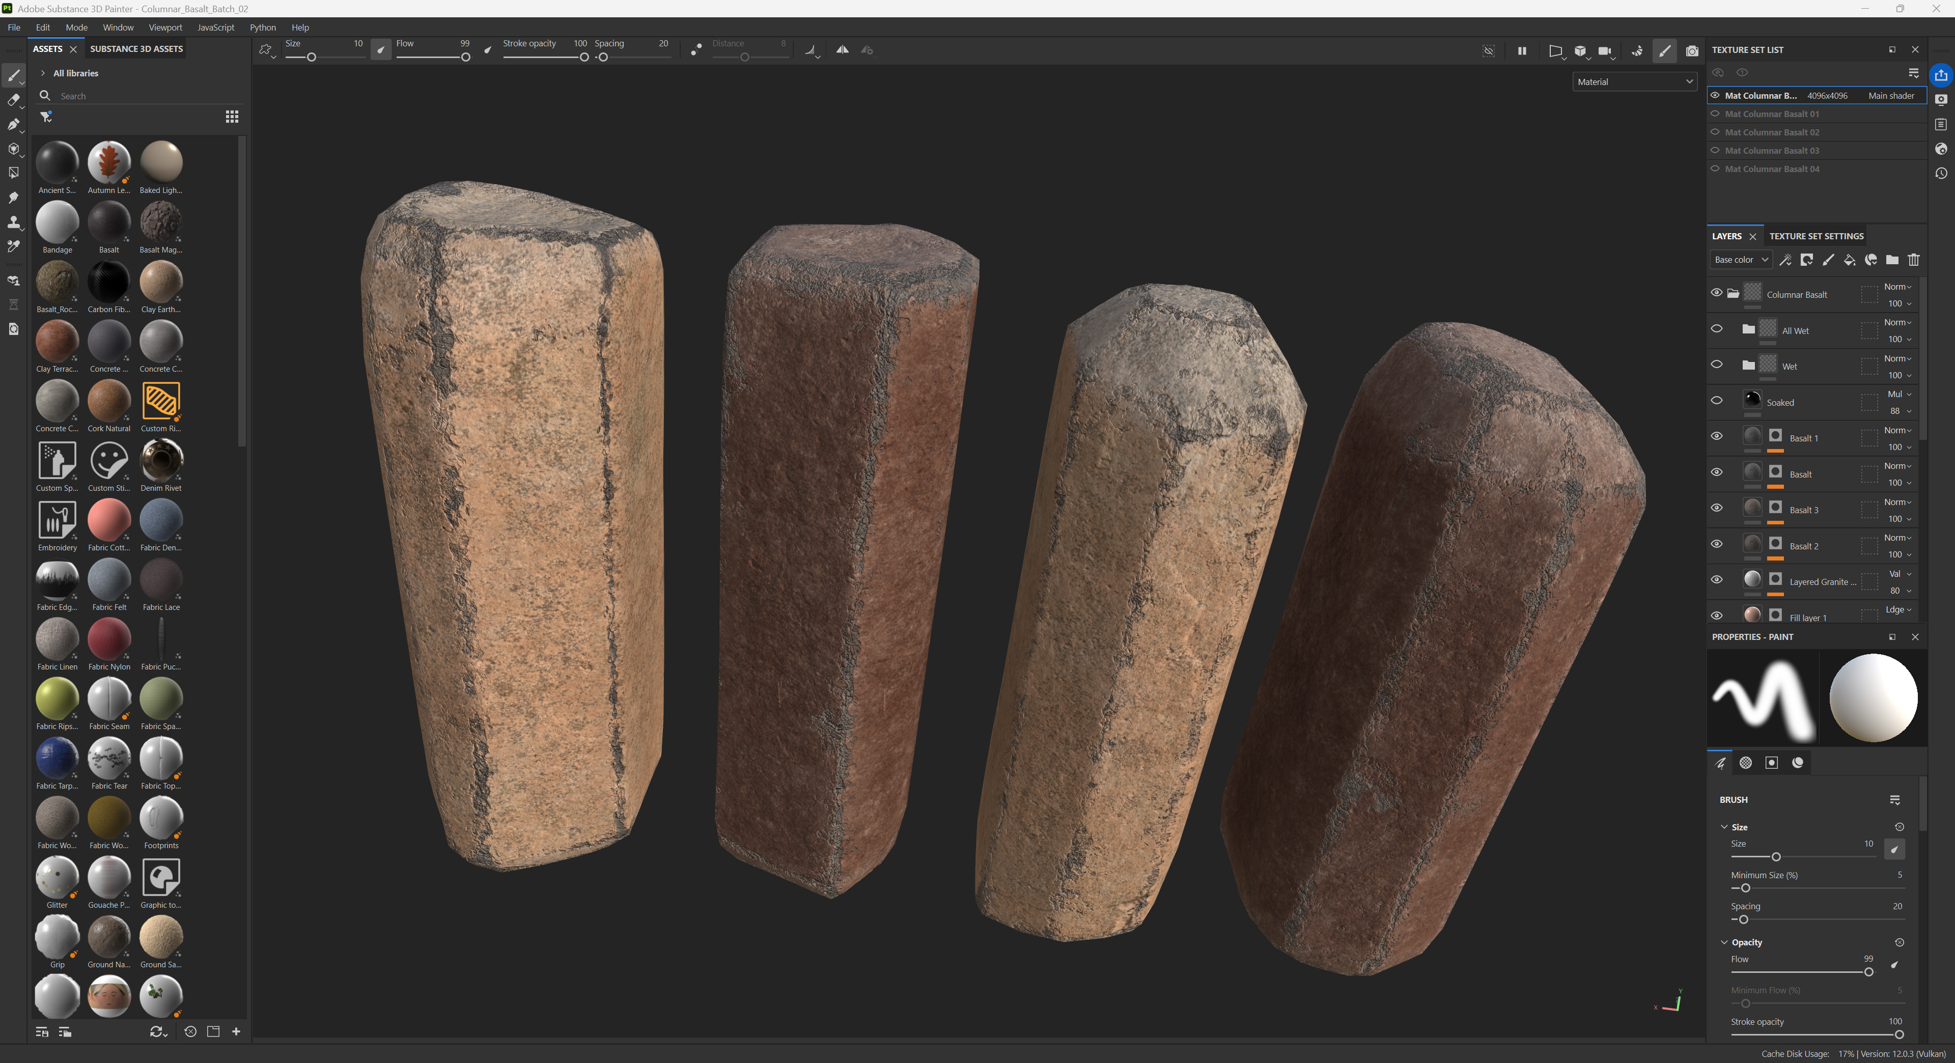This screenshot has width=1955, height=1063.
Task: Reset Size section parameters
Action: 1899,827
